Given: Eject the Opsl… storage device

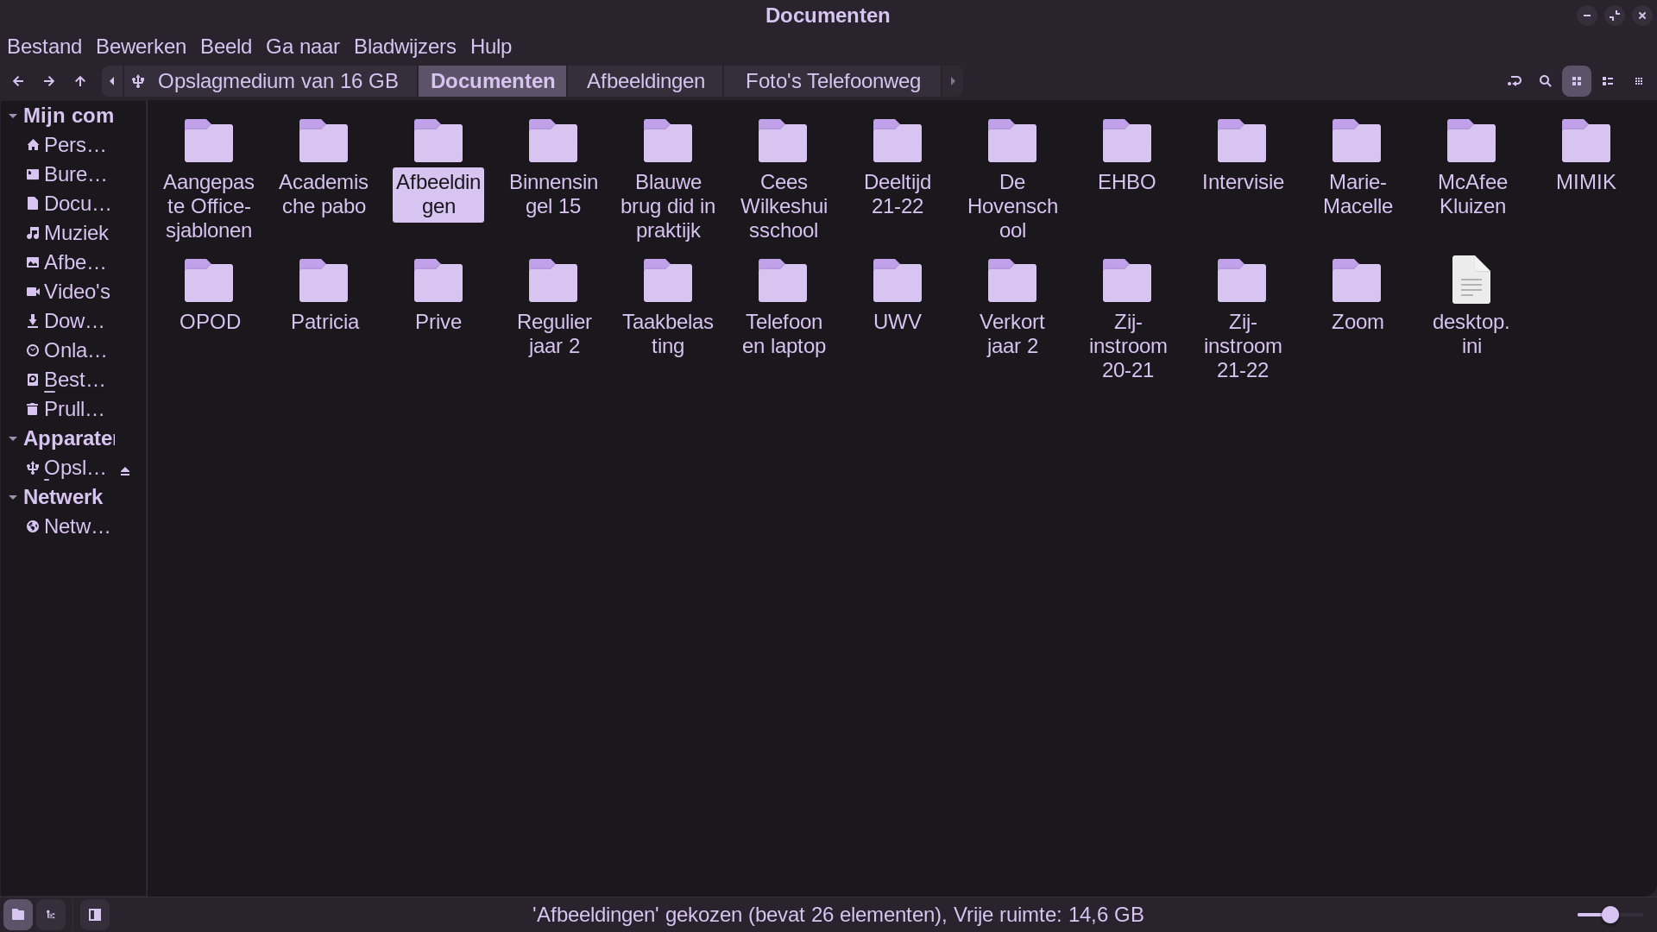Looking at the screenshot, I should tap(125, 471).
